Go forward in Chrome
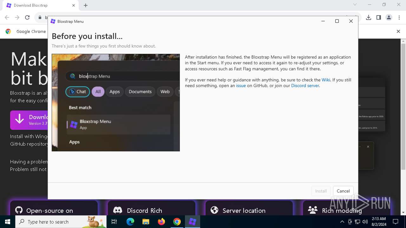406x228 pixels. pos(17,17)
